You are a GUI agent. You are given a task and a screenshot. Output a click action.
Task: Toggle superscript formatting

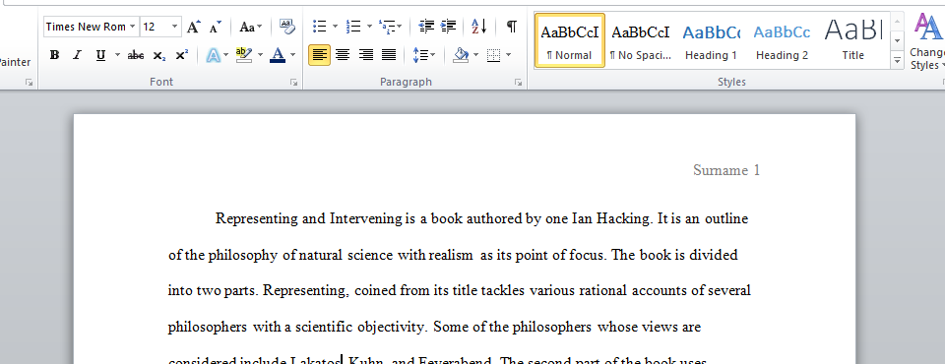click(181, 55)
